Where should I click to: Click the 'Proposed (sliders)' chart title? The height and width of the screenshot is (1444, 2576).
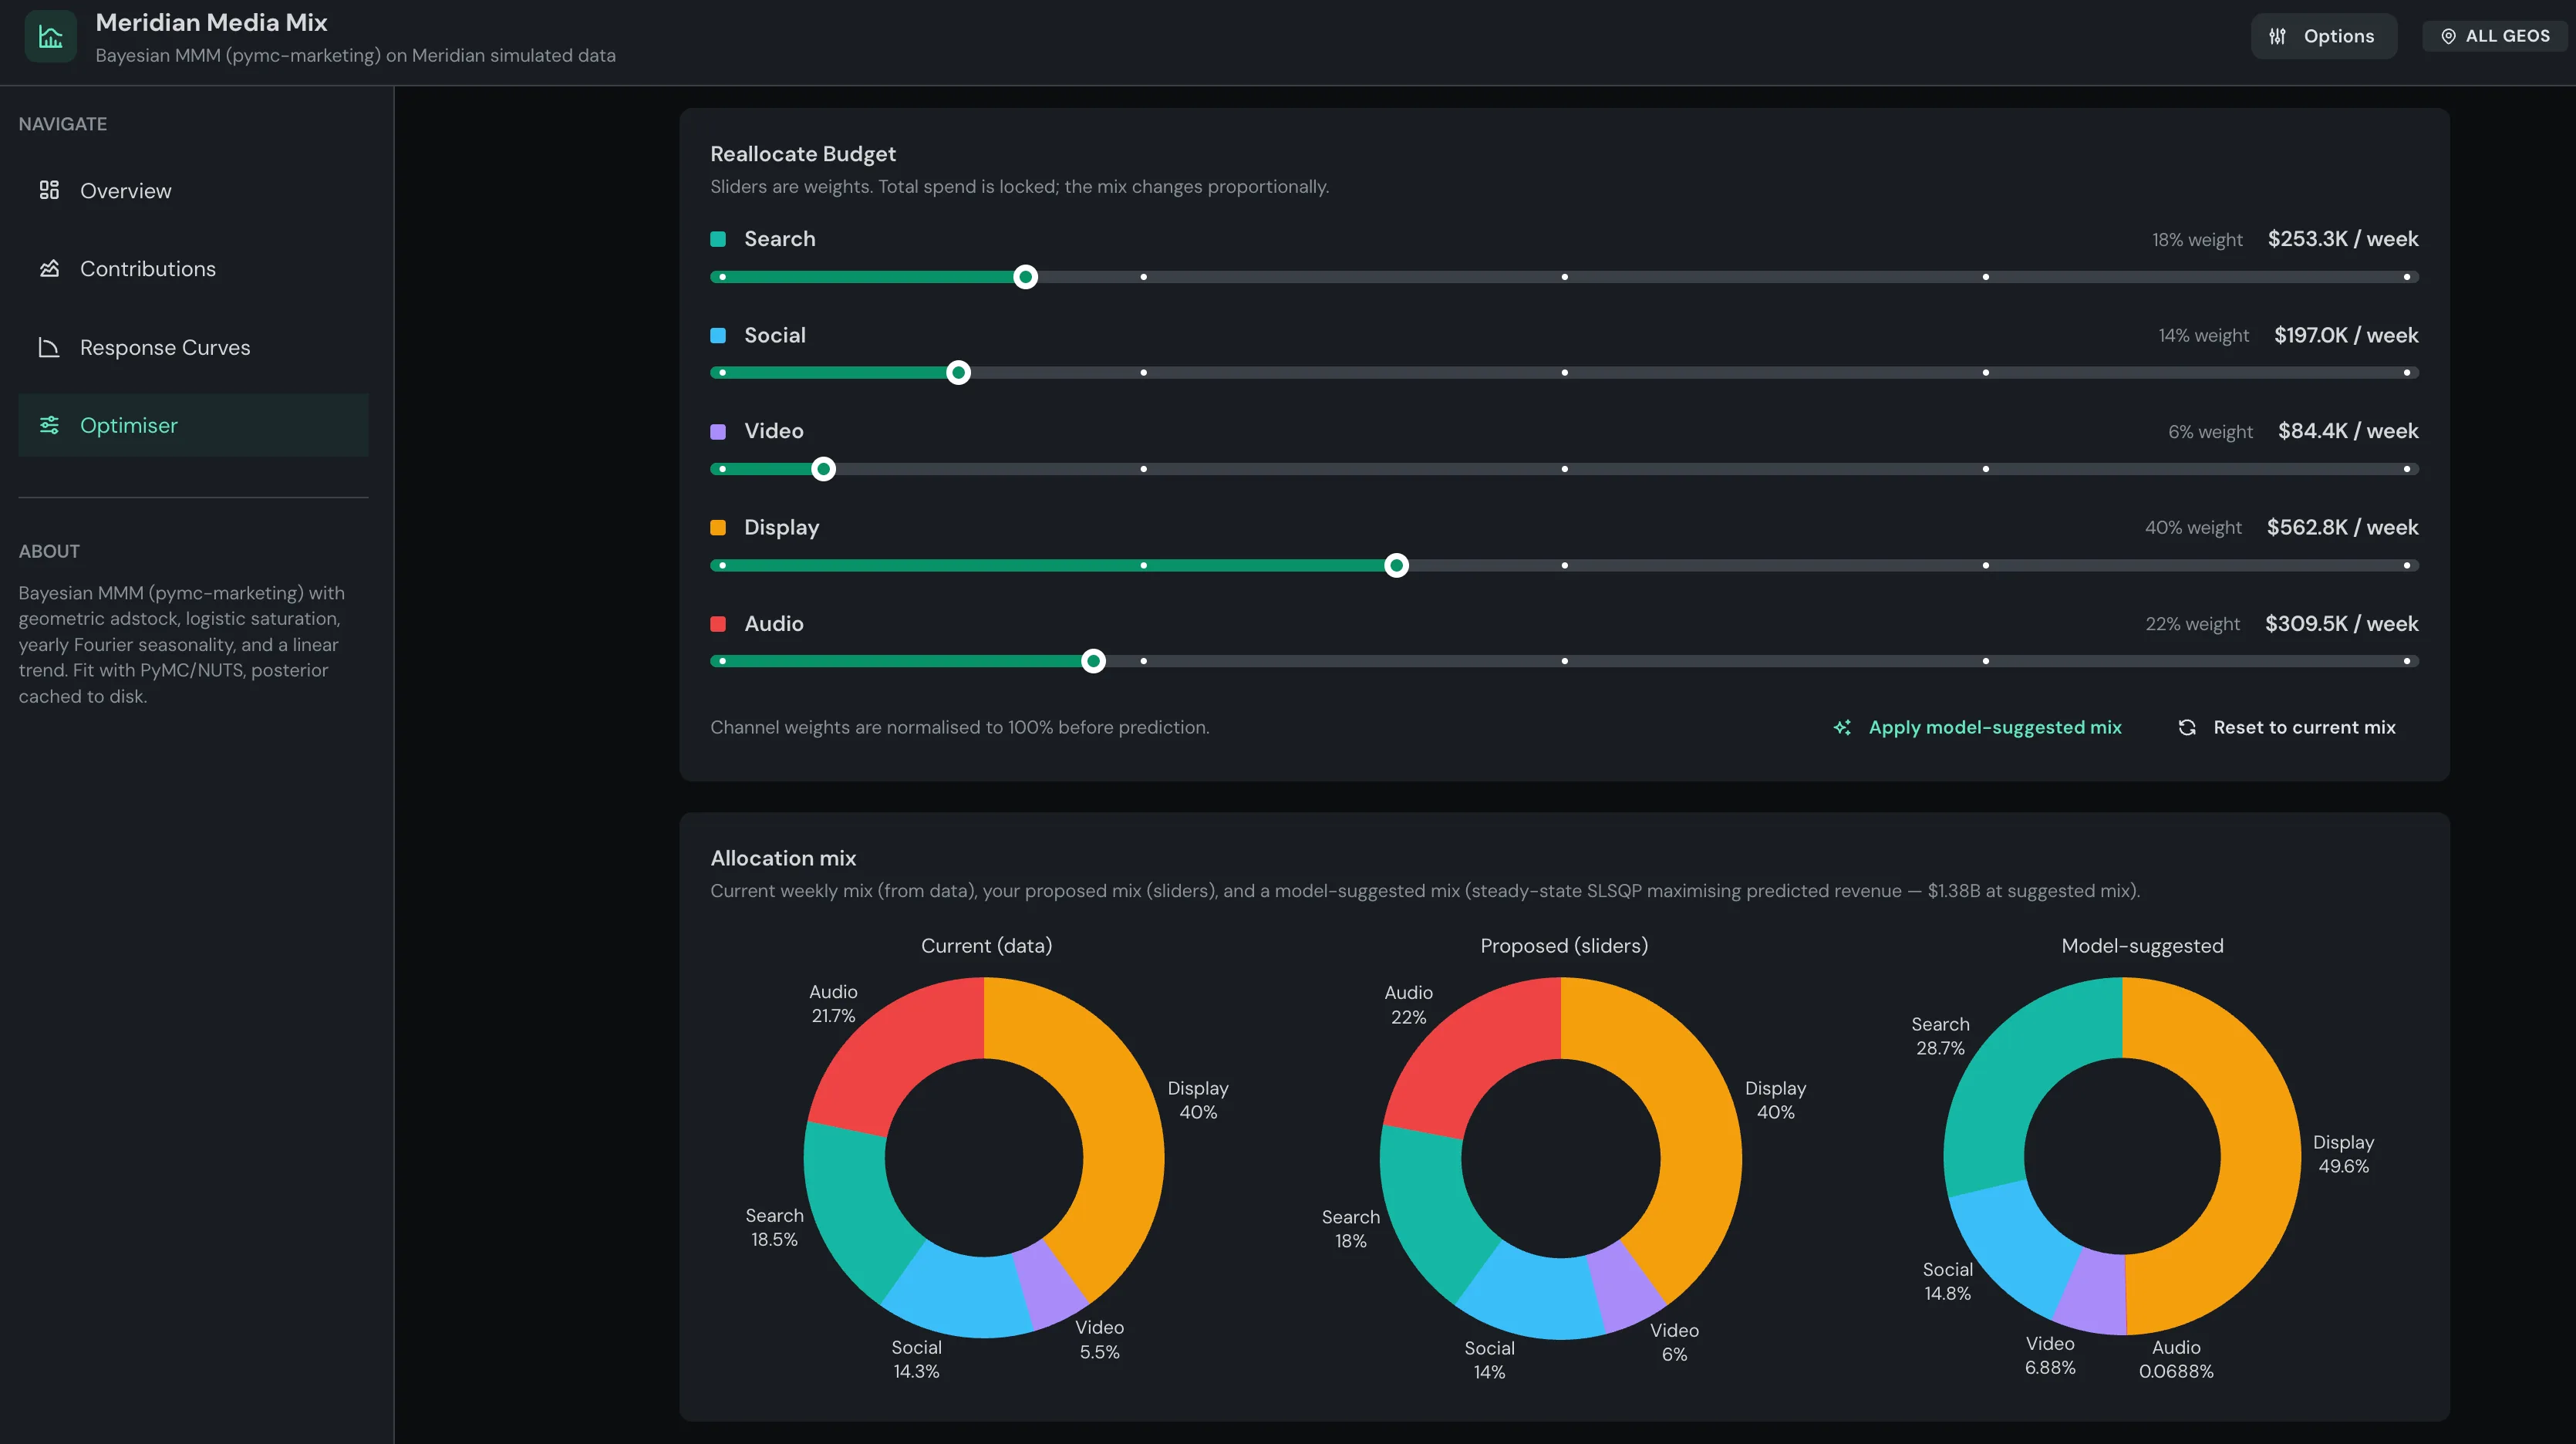point(1564,946)
